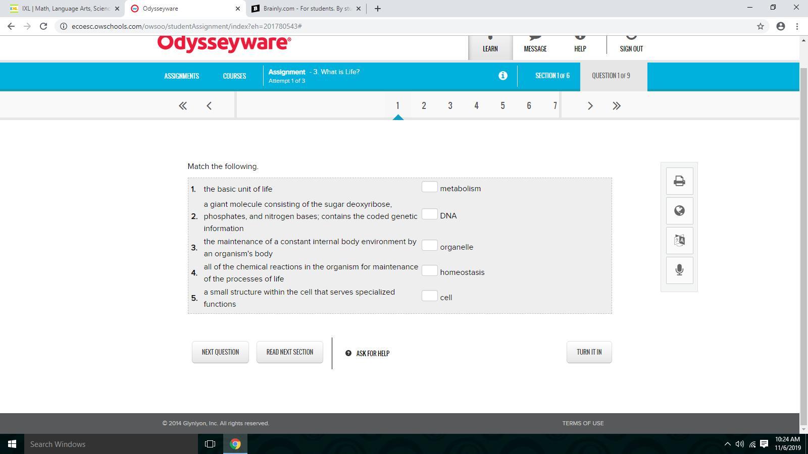This screenshot has height=454, width=808.
Task: Bookmark this page with the star icon
Action: tap(761, 26)
